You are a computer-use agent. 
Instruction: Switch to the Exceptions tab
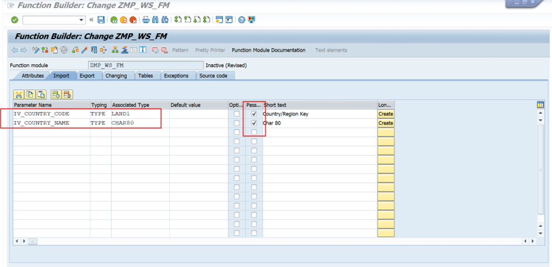pyautogui.click(x=176, y=76)
